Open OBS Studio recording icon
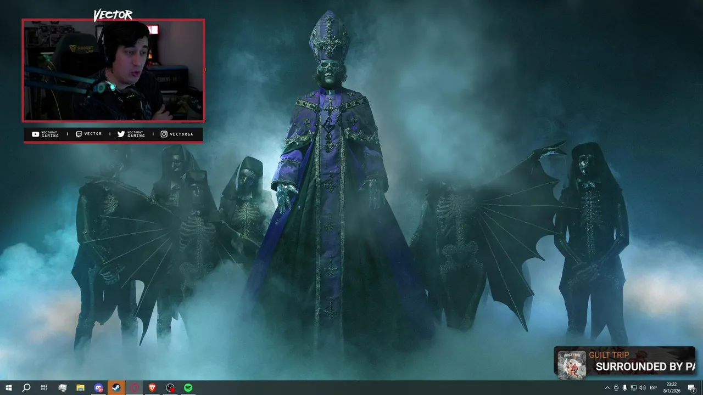Viewport: 703px width, 395px height. [x=170, y=388]
